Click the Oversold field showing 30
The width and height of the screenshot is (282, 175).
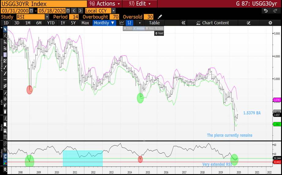point(149,17)
